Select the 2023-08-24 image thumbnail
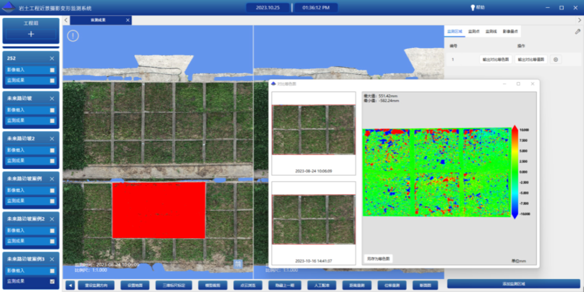This screenshot has width=584, height=292. pos(313,130)
